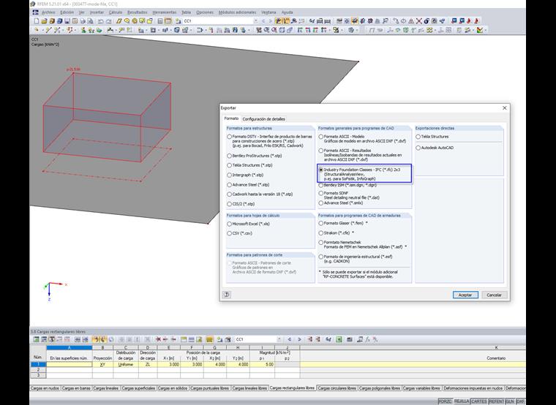Open Cargas superficiales table tab
The height and width of the screenshot is (405, 556).
138,388
